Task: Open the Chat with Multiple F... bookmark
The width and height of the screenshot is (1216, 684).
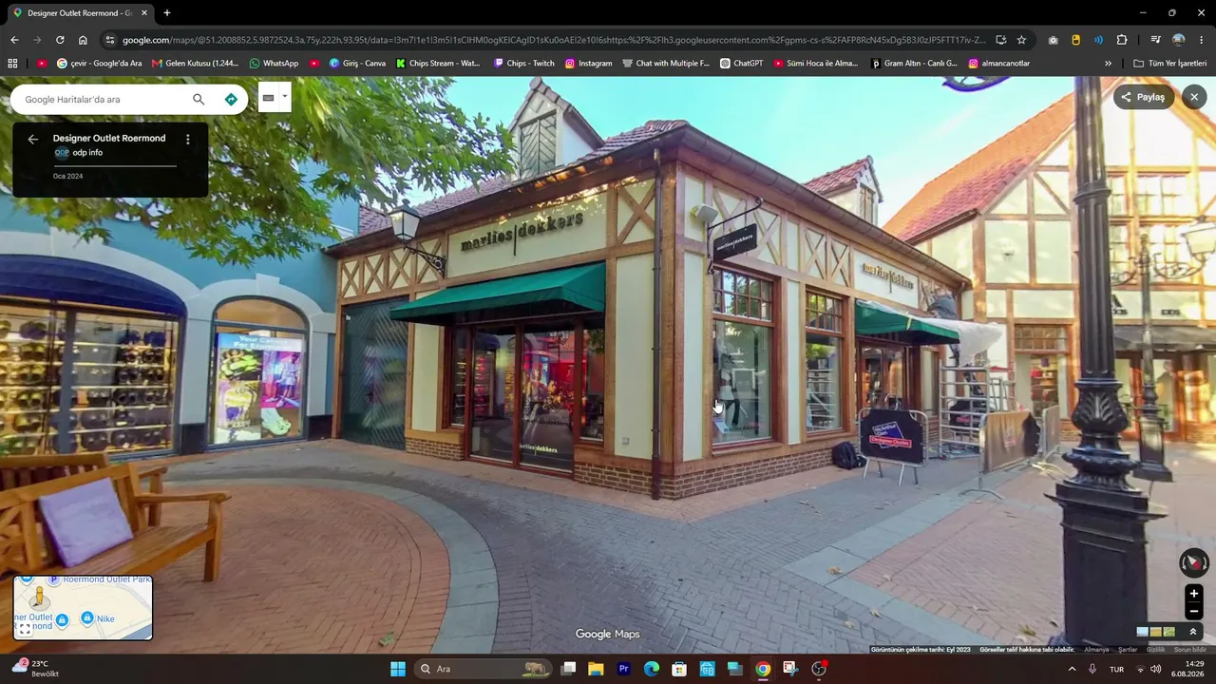Action: [x=666, y=64]
